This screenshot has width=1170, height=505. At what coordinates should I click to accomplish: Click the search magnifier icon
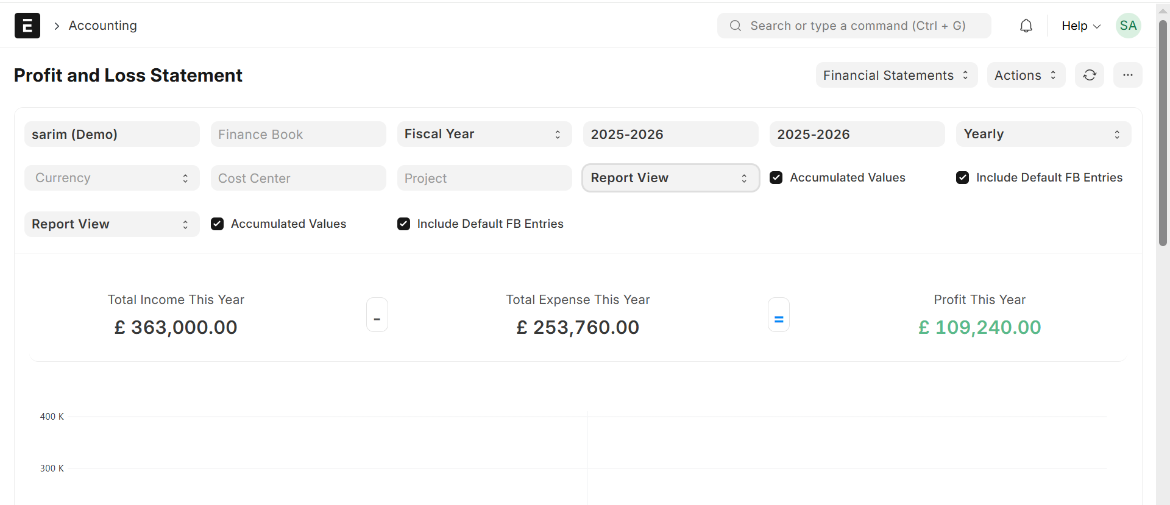736,26
